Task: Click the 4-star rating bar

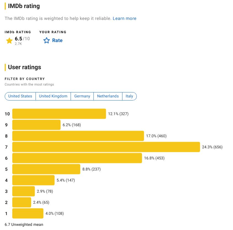Action: 33,180
